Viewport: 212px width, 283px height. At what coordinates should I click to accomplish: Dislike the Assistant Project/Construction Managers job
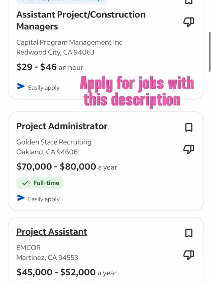click(x=188, y=22)
